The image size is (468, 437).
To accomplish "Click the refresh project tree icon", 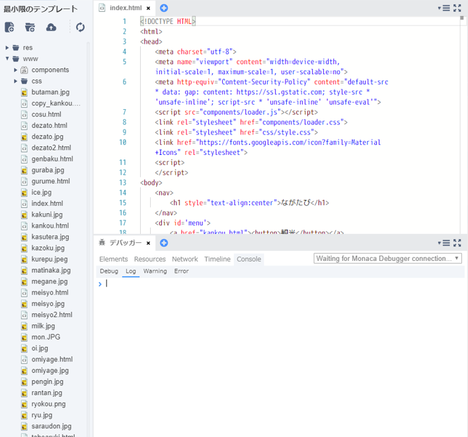I will point(80,28).
